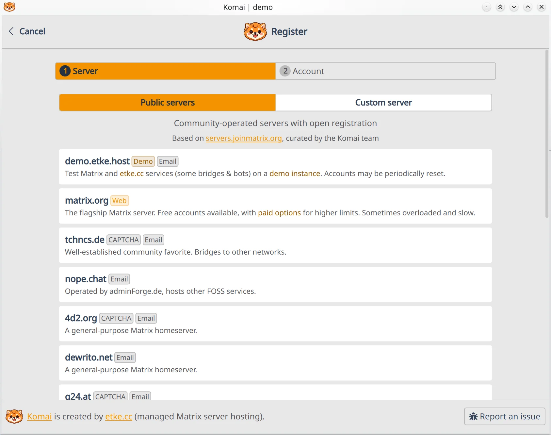Image resolution: width=551 pixels, height=435 pixels.
Task: Click the Email badge on 4d2.org
Action: [146, 318]
